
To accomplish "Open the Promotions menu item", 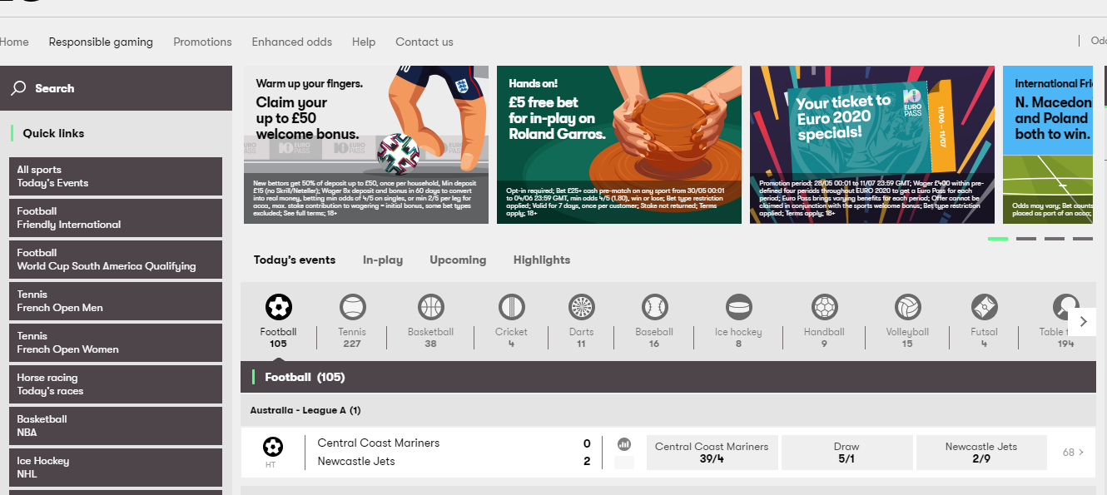I will (x=202, y=42).
